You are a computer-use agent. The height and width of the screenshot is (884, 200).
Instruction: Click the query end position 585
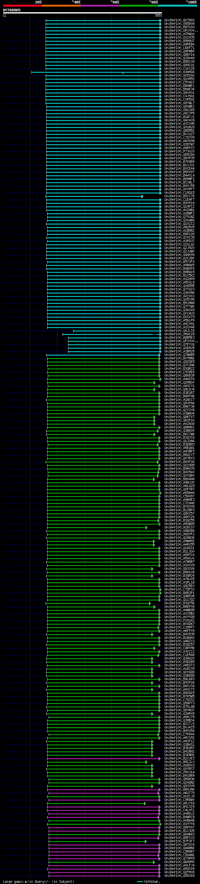point(157,15)
